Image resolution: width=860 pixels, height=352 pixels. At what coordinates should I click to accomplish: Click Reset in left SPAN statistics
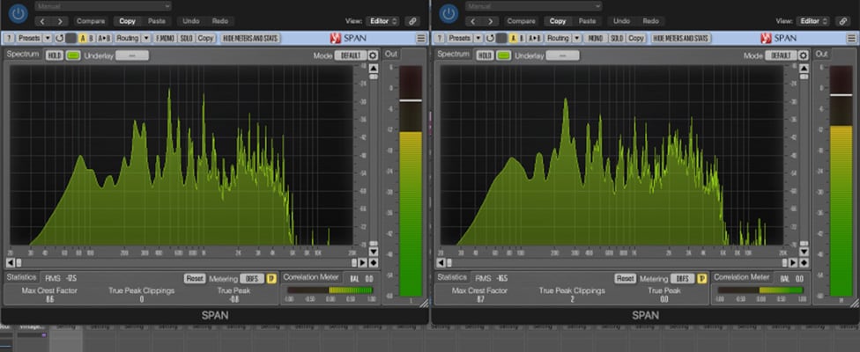pyautogui.click(x=194, y=279)
